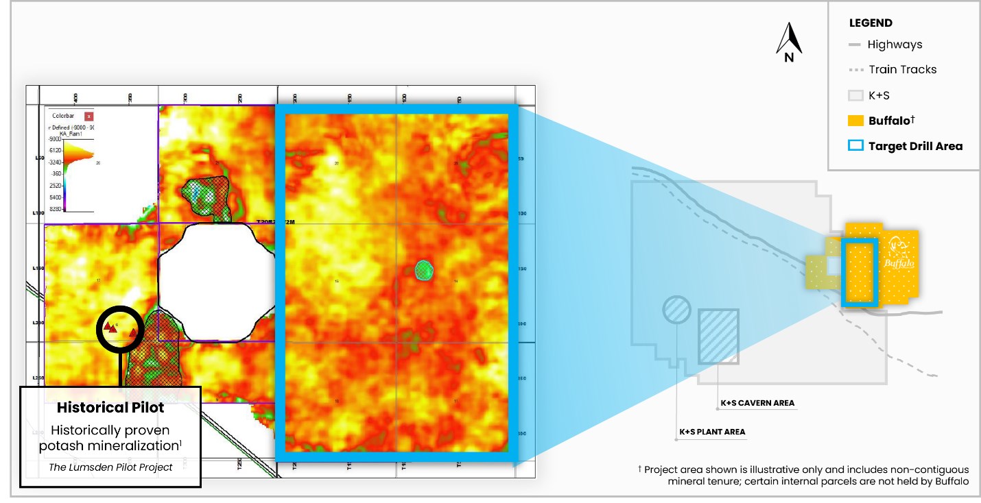Click the Highways line symbol in legend
Viewport: 981px width, 503px height.
pyautogui.click(x=855, y=45)
